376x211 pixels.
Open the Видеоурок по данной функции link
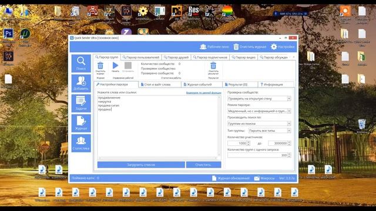(x=204, y=93)
